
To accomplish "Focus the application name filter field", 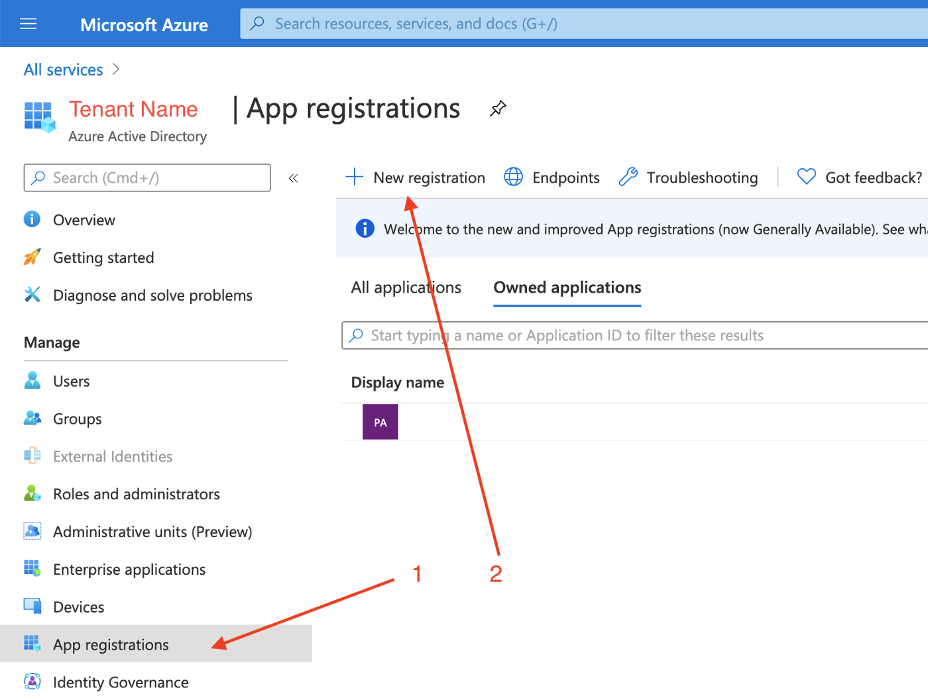I will [635, 335].
